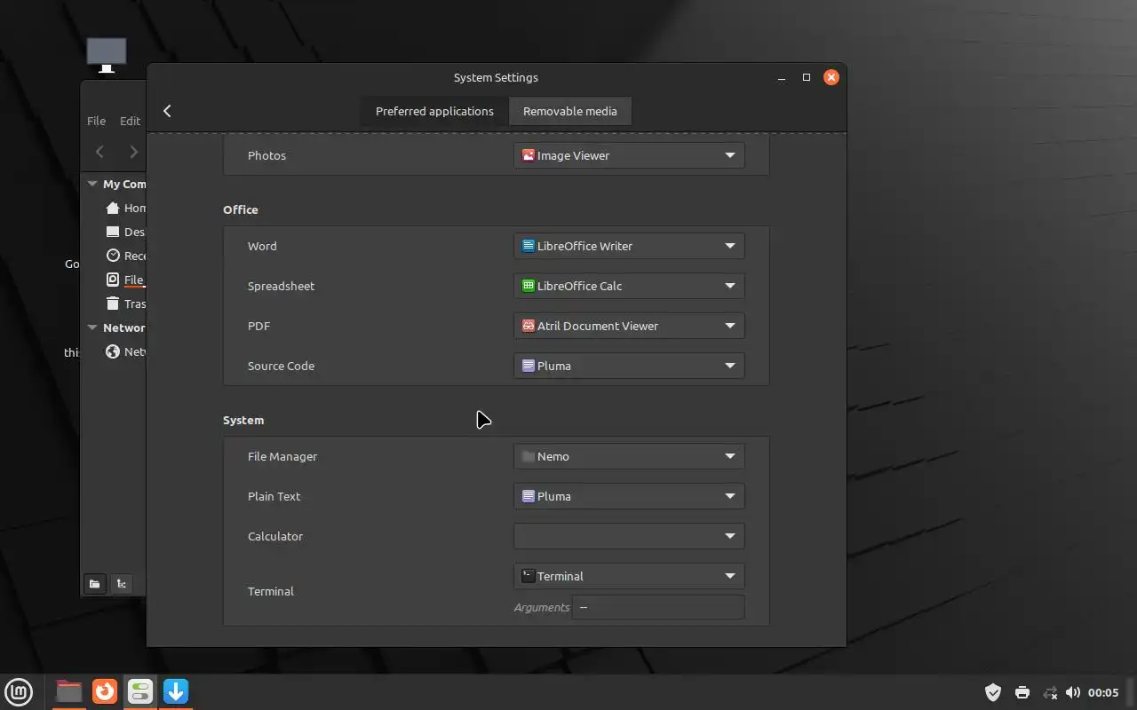Open the update shield tray icon

pyautogui.click(x=993, y=692)
